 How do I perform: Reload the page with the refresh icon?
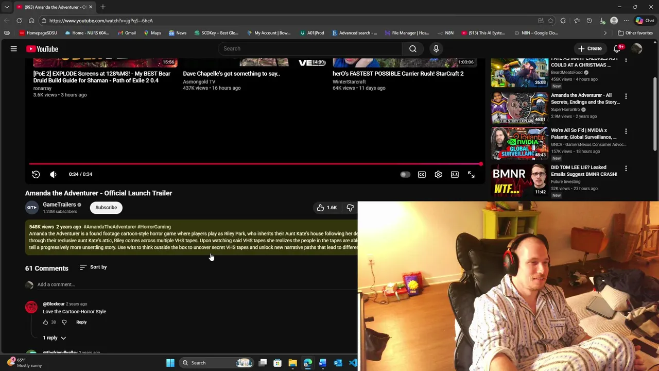(19, 21)
